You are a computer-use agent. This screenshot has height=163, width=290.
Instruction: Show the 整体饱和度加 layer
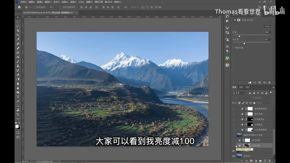click(233, 109)
